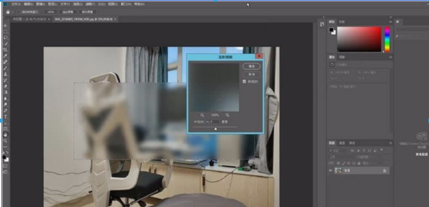429x207 pixels.
Task: Select the Path Selection tool
Action: click(5, 123)
